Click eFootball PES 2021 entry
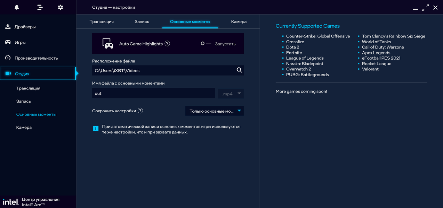The width and height of the screenshot is (443, 208). pyautogui.click(x=381, y=58)
